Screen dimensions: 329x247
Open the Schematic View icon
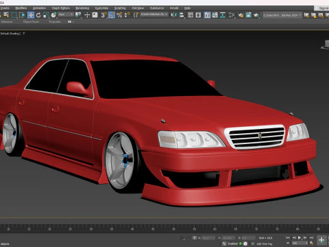point(223,15)
